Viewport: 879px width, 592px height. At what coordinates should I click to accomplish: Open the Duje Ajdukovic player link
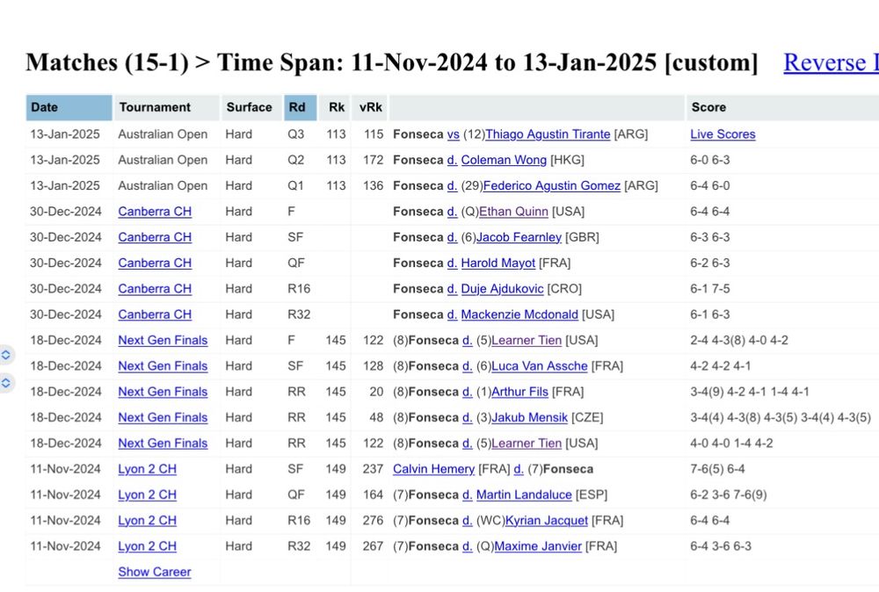click(x=502, y=289)
